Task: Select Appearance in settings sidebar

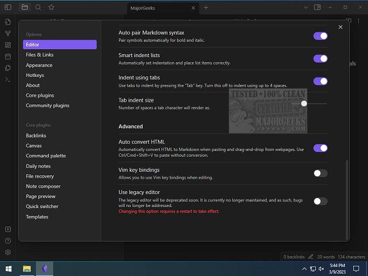Action: (39, 65)
